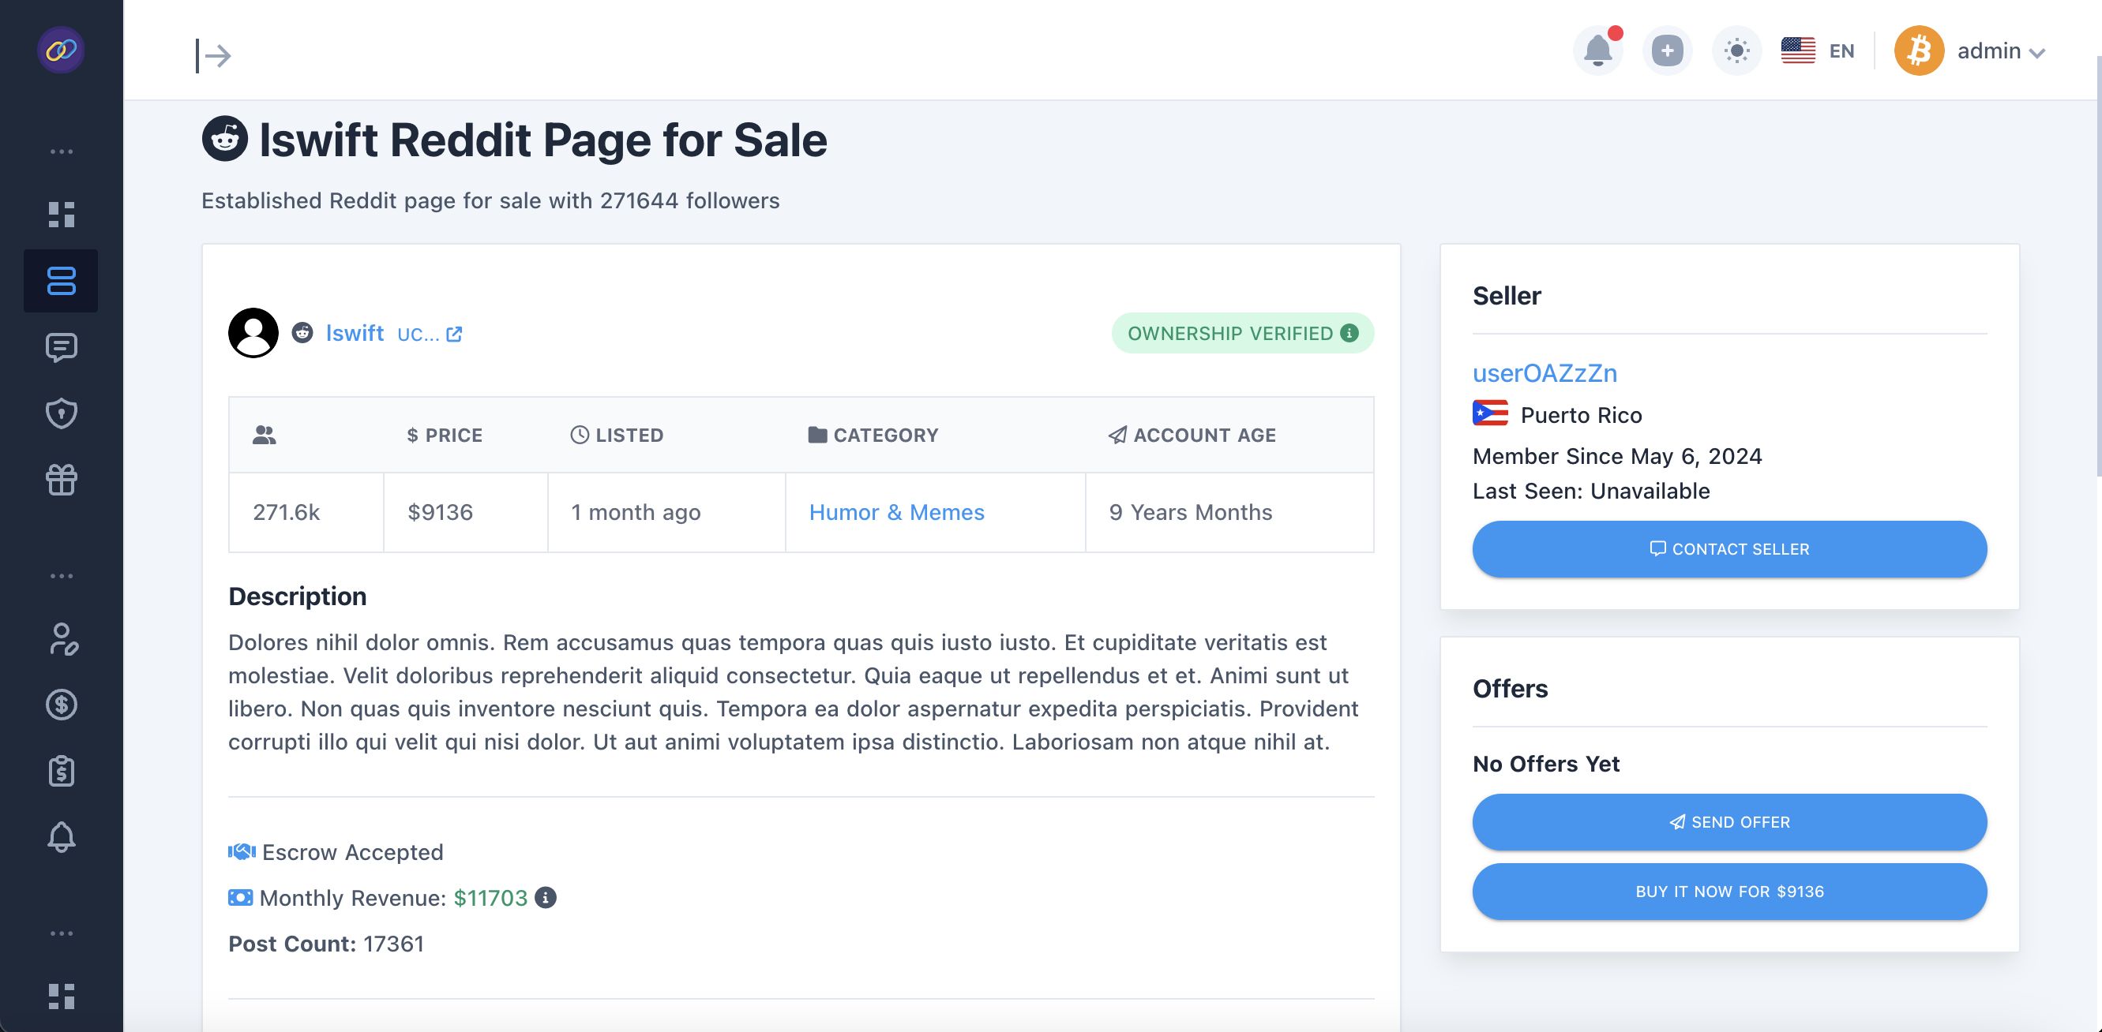This screenshot has height=1032, width=2102.
Task: Open the dashboard grid icon in sidebar
Action: [x=62, y=215]
